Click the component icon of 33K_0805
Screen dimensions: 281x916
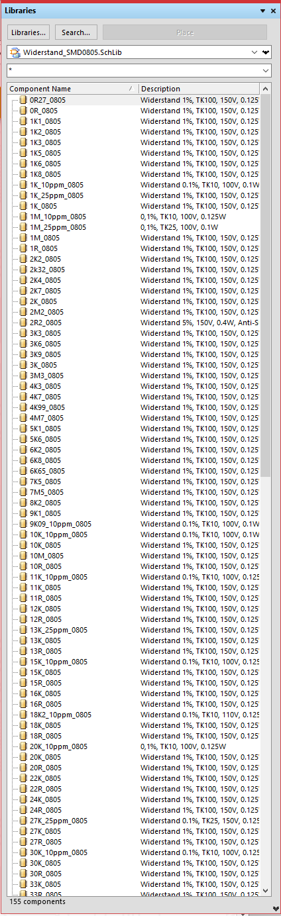click(x=23, y=884)
